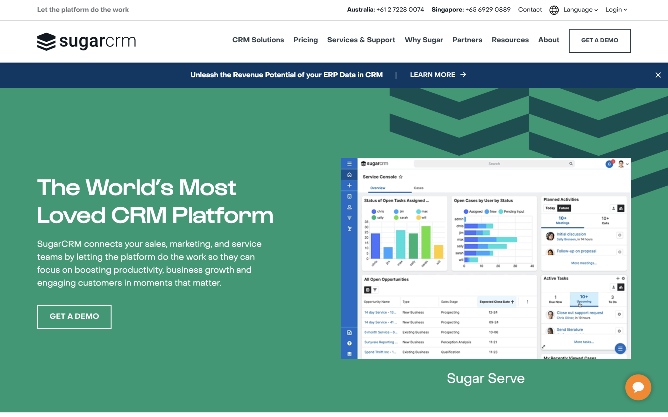The width and height of the screenshot is (668, 417).
Task: Open the orange chat bubble widget
Action: [x=638, y=387]
